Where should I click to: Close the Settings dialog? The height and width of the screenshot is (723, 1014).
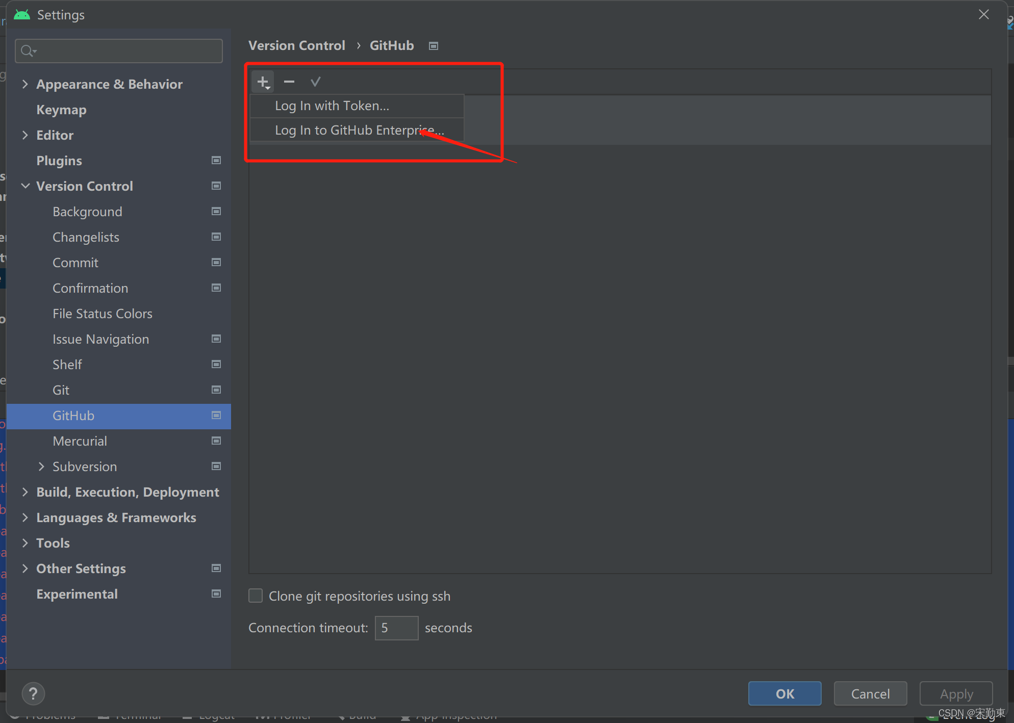pos(984,15)
